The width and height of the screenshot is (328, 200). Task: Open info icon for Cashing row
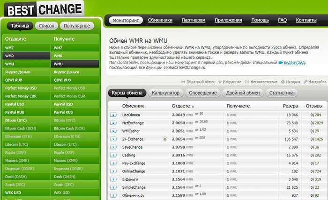(113, 155)
